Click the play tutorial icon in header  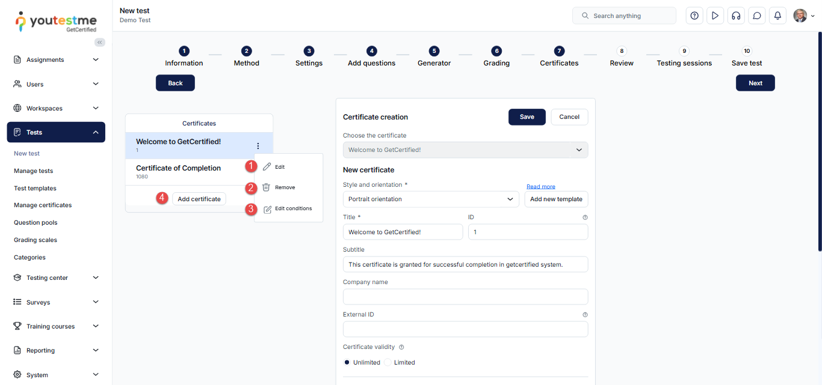coord(715,16)
